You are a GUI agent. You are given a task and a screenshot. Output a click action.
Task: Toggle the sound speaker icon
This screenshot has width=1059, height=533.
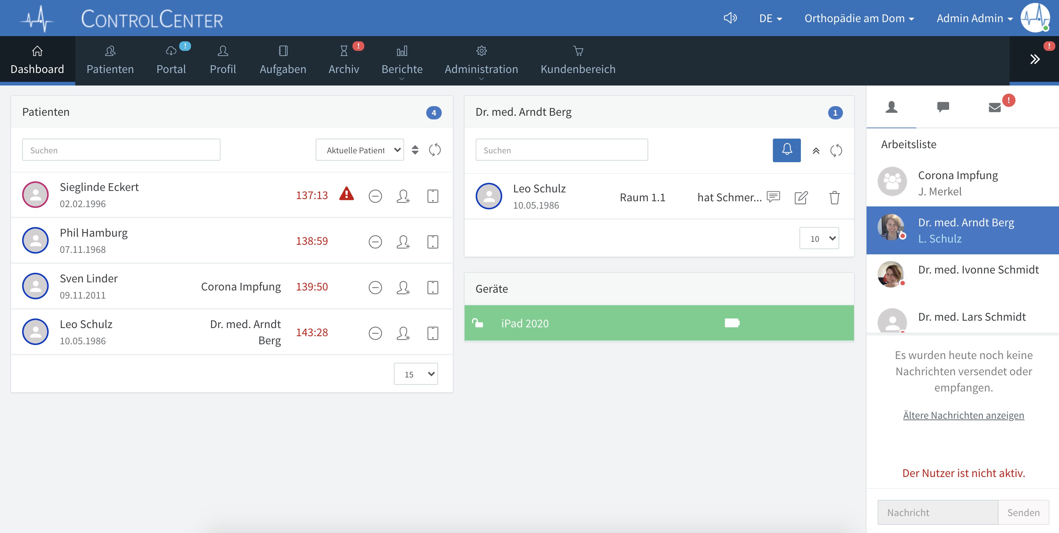click(x=730, y=18)
